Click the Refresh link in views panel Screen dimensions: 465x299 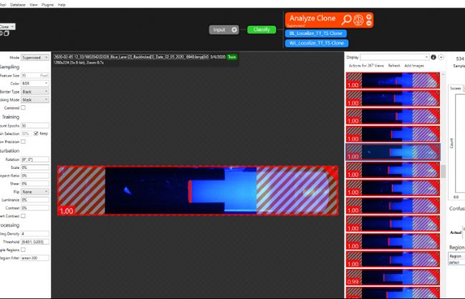[394, 65]
